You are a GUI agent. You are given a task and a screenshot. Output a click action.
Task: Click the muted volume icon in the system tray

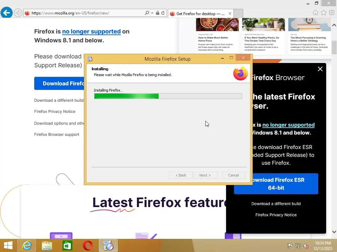click(306, 245)
